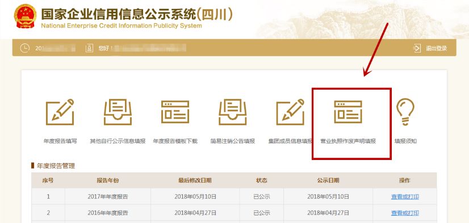Image resolution: width=469 pixels, height=223 pixels.
Task: Open the 年度报告填写 pencil icon
Action: 60,112
